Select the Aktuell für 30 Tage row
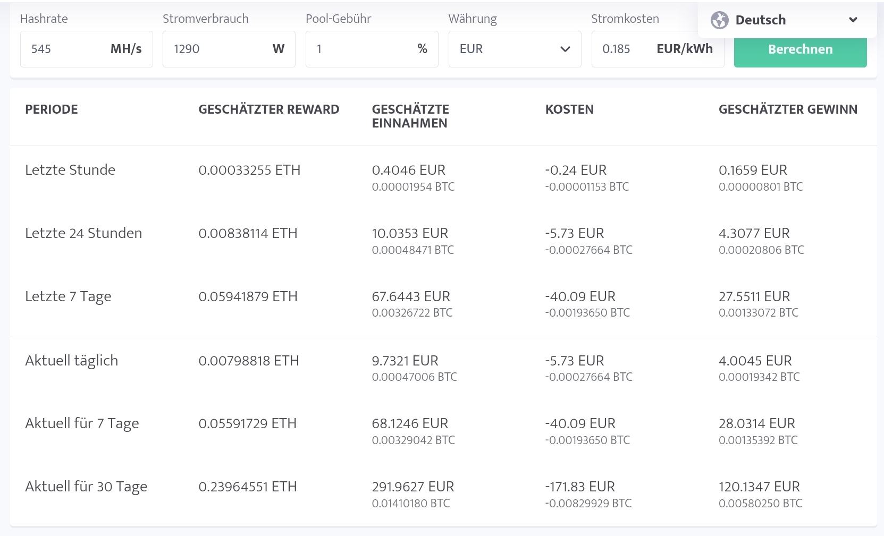This screenshot has height=536, width=884. pos(86,487)
